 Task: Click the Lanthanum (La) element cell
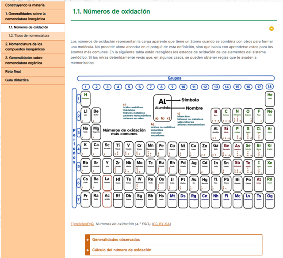click(107, 181)
